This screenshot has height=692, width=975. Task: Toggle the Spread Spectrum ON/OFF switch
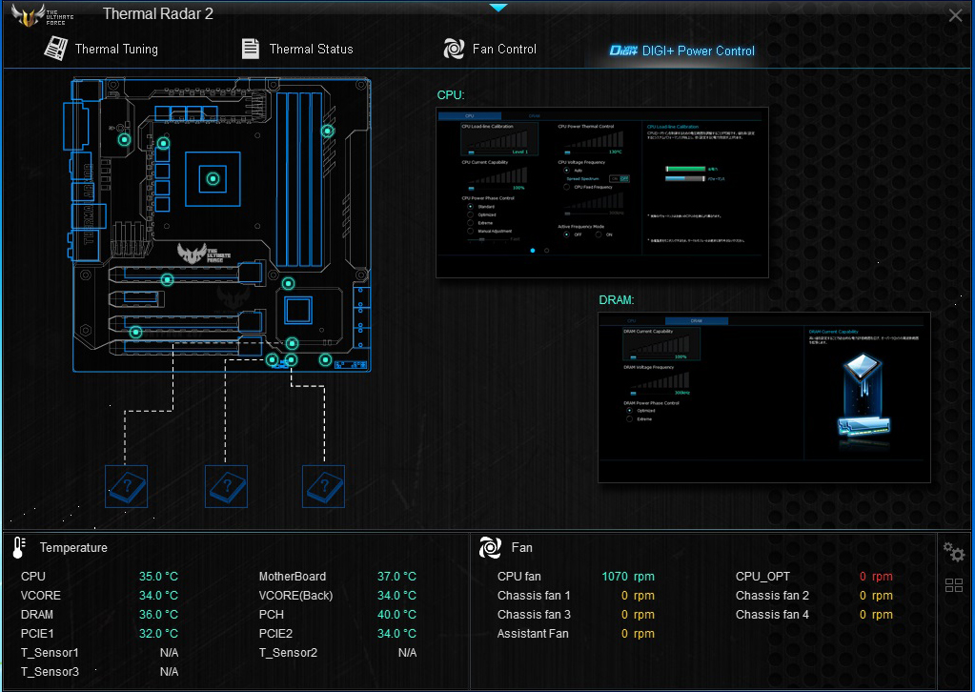[620, 178]
